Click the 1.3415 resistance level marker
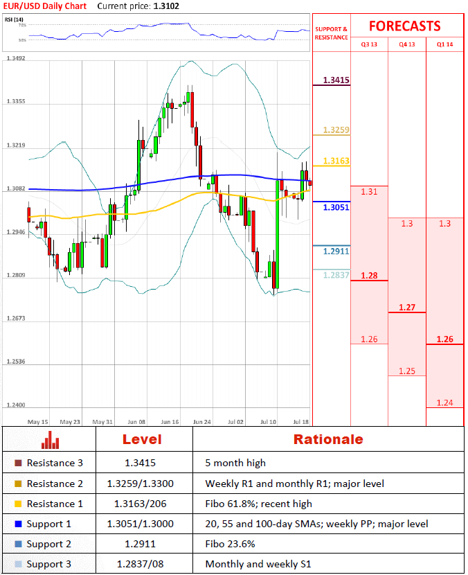This screenshot has height=575, width=468. click(x=336, y=80)
